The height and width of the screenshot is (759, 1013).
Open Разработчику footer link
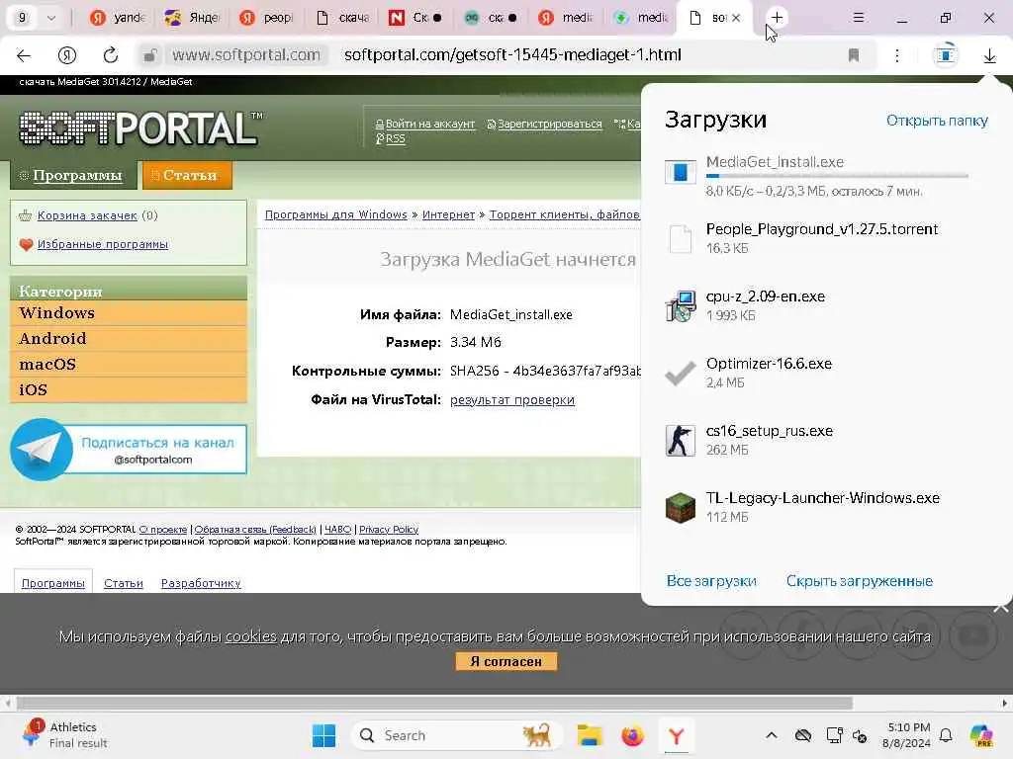coord(201,583)
